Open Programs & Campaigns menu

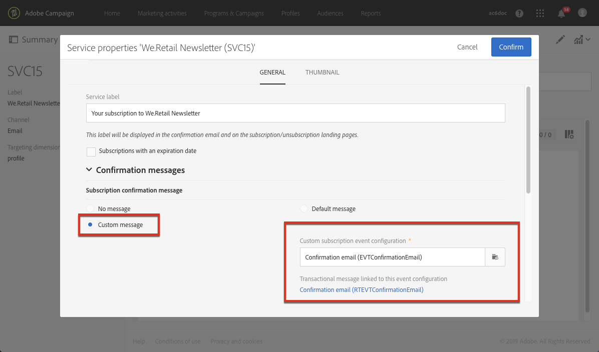click(234, 13)
